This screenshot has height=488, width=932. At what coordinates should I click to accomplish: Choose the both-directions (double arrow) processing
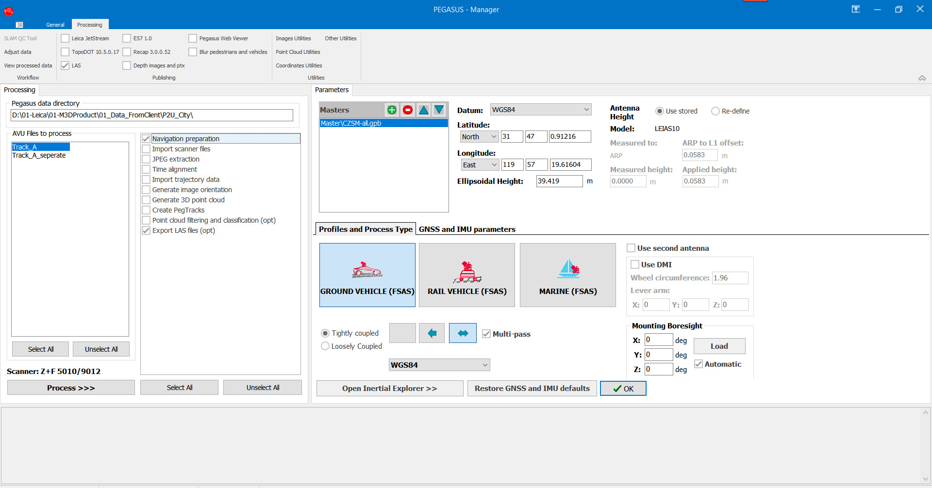coord(463,333)
